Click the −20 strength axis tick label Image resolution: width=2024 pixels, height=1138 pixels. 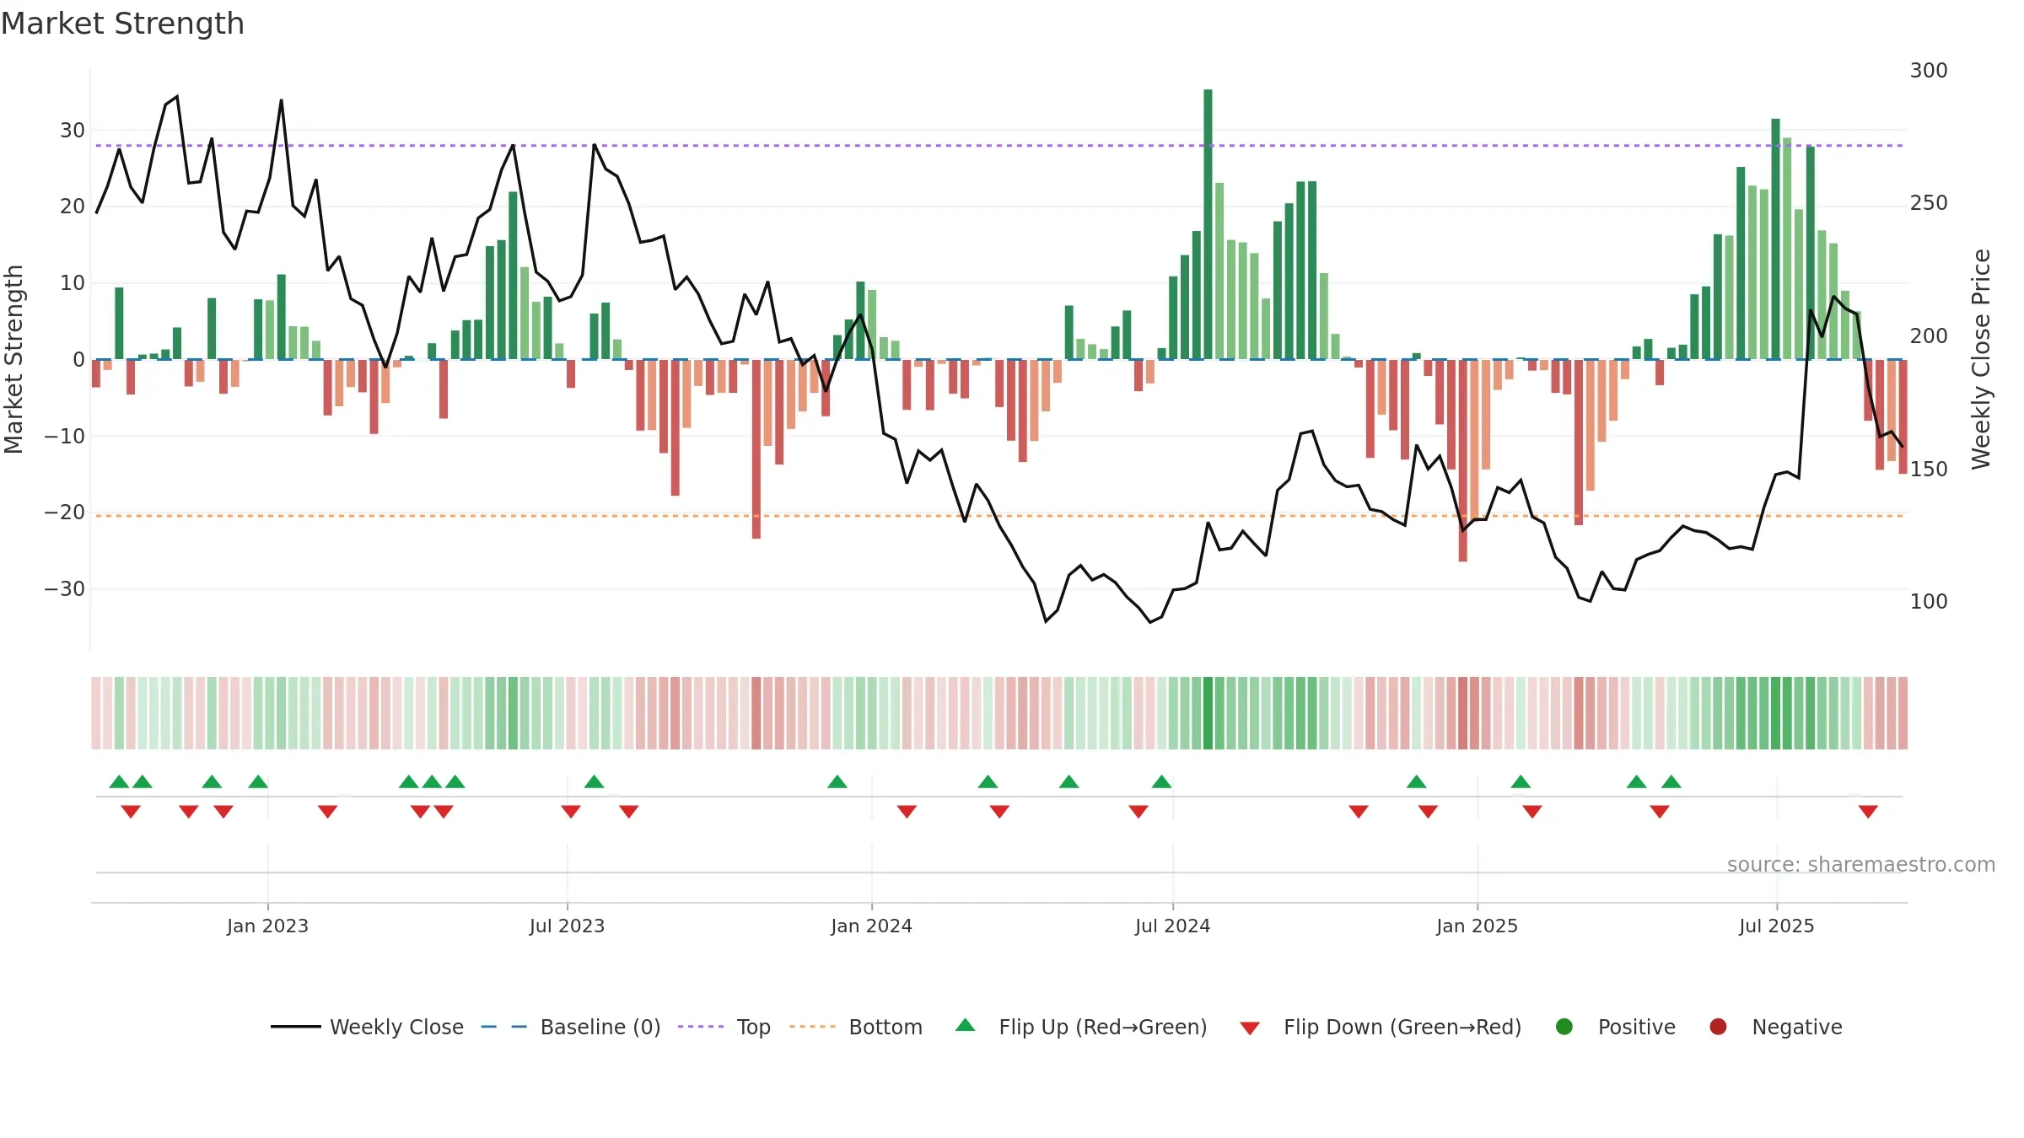pyautogui.click(x=65, y=512)
